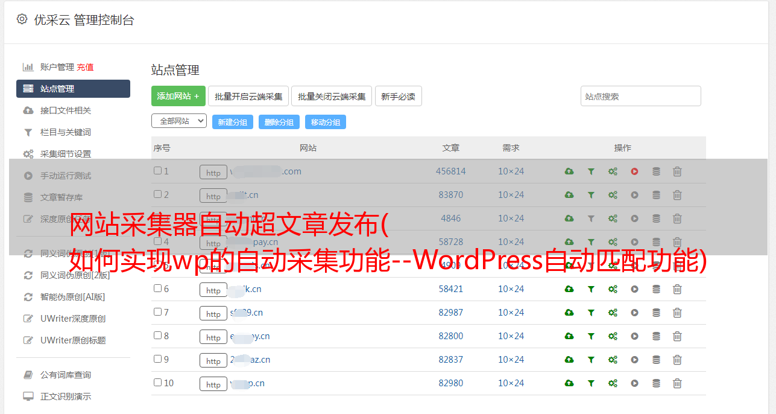This screenshot has height=414, width=776.
Task: Click the 需求 column header
Action: (511, 148)
